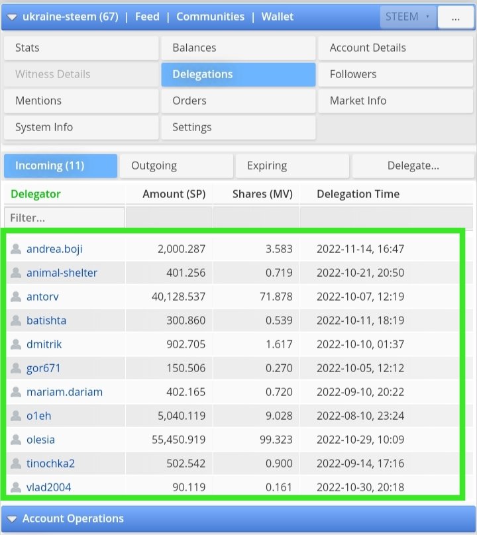
Task: Open ukraine-steem (67) account name
Action: pos(70,17)
